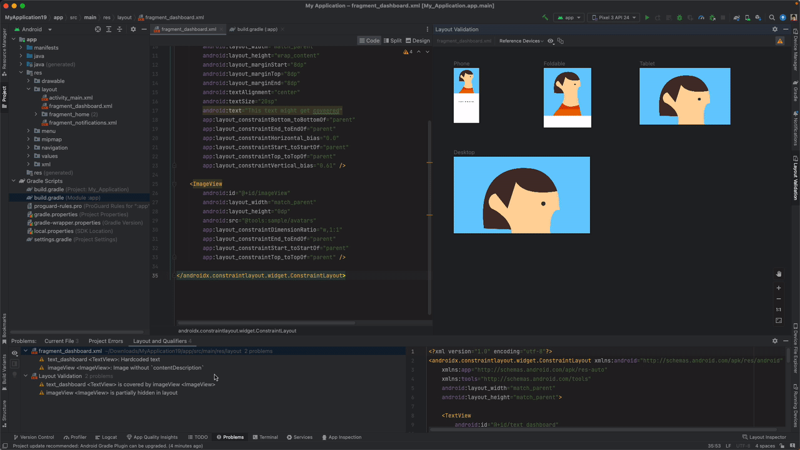Open the app run configuration dropdown

click(x=569, y=17)
